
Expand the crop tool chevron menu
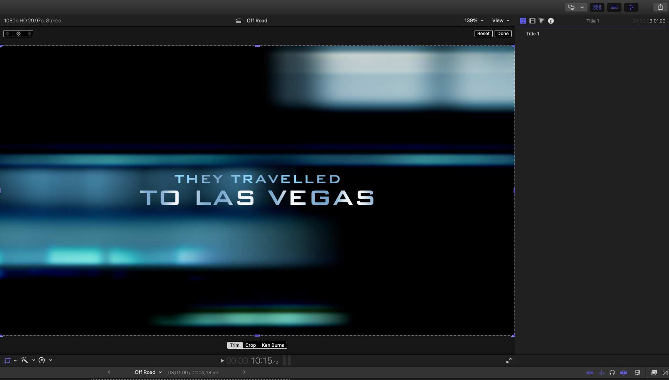coord(15,360)
